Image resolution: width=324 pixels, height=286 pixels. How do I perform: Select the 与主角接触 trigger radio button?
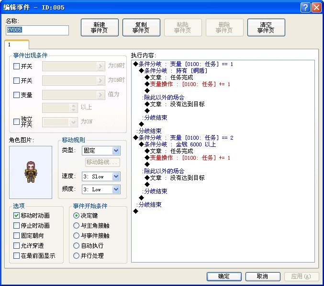coord(76,225)
